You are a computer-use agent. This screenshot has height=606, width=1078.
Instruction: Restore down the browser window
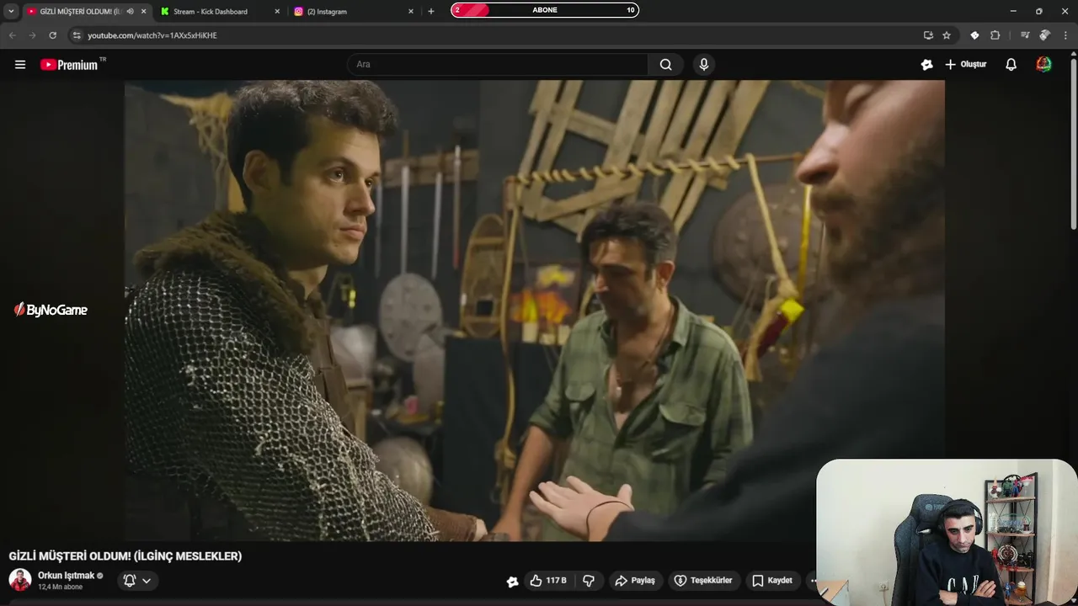point(1038,11)
